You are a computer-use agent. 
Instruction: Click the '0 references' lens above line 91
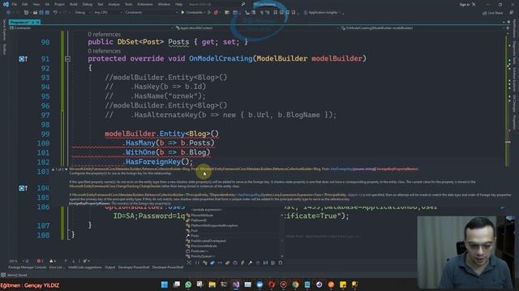pos(105,51)
